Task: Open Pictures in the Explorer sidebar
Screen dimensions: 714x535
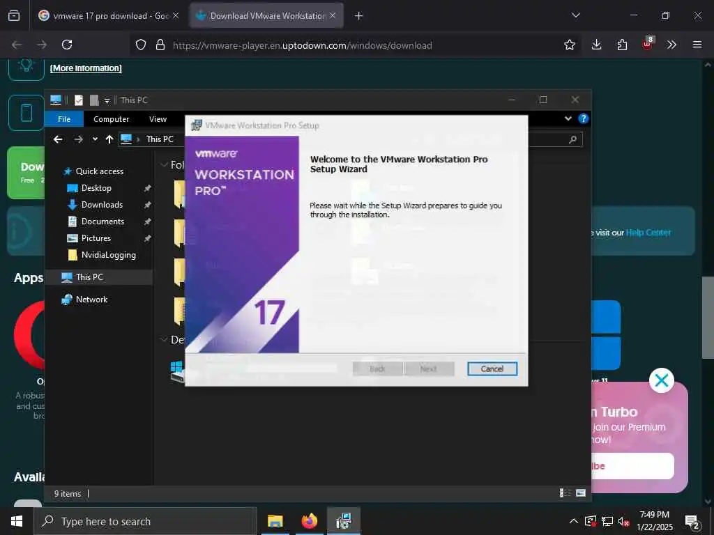Action: tap(96, 238)
